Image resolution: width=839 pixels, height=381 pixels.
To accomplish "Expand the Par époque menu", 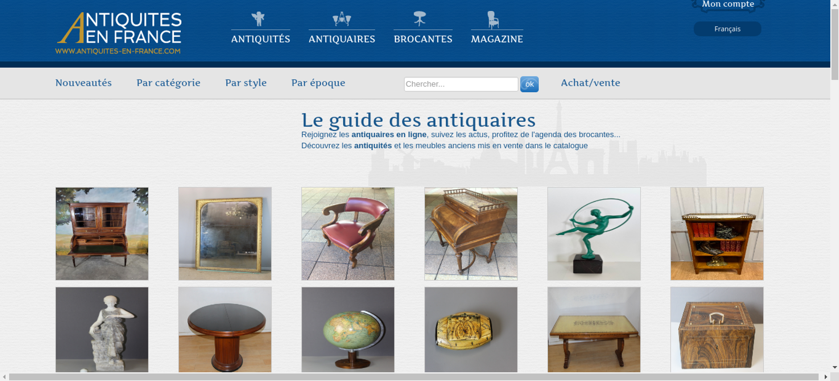I will [x=318, y=83].
